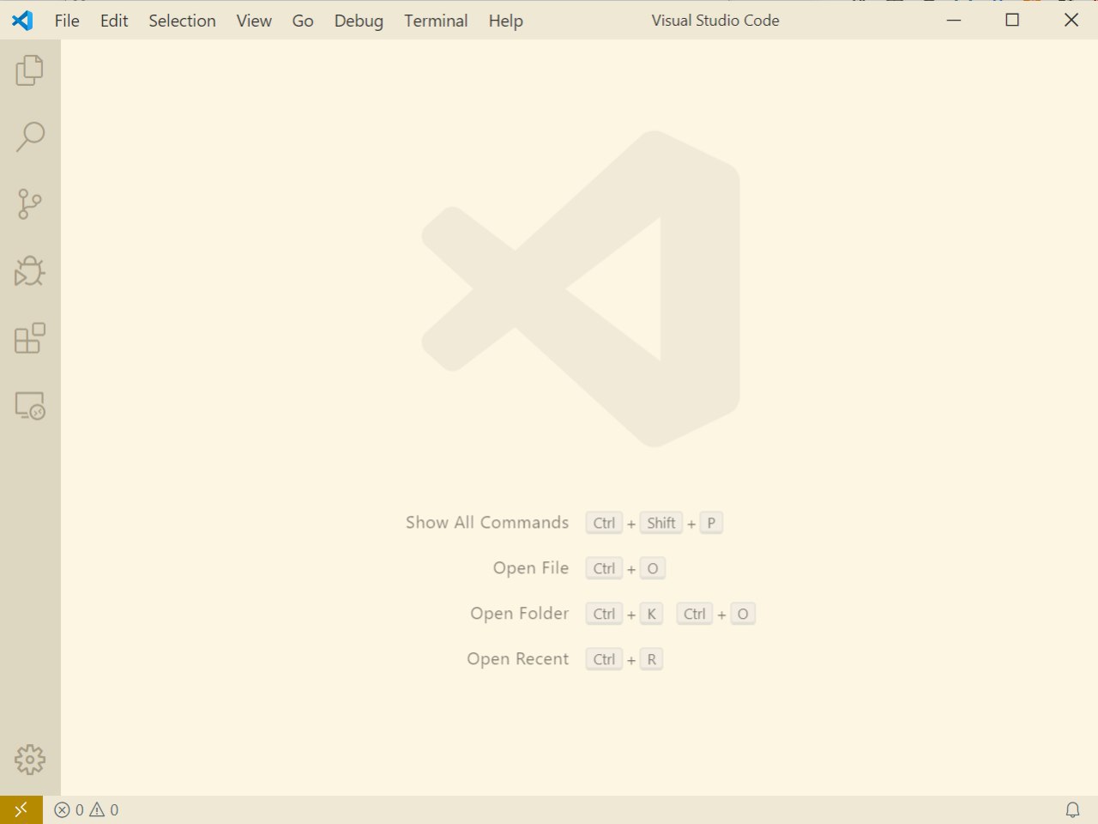Open the Debug menu
Viewport: 1098px width, 824px height.
point(359,21)
